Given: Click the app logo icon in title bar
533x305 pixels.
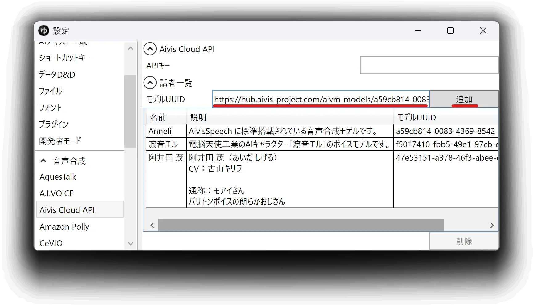Looking at the screenshot, I should [43, 30].
